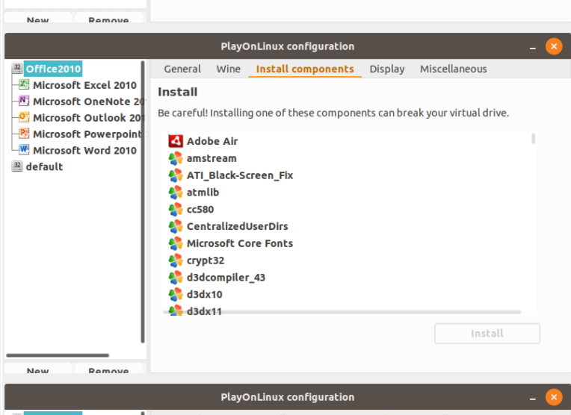This screenshot has width=571, height=415.
Task: Select the Microsoft OneNote shortcut icon
Action: click(24, 102)
